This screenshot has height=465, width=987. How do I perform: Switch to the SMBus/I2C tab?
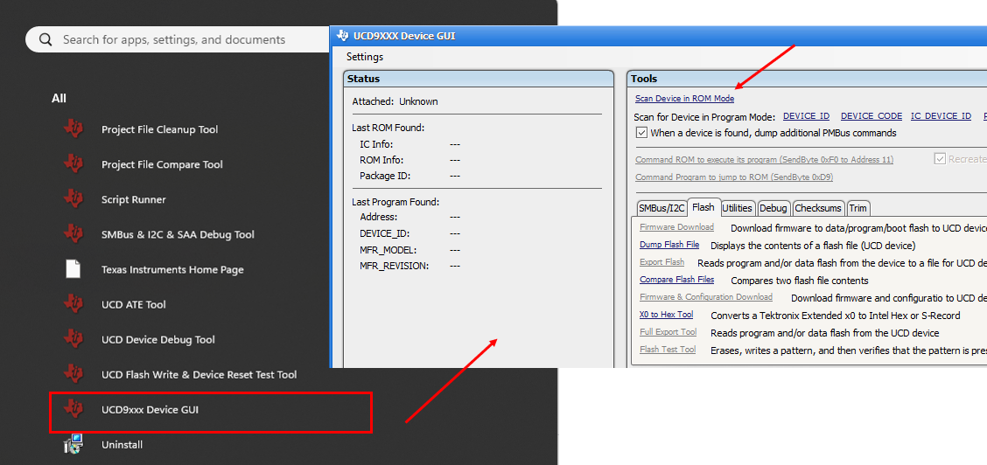[x=661, y=208]
